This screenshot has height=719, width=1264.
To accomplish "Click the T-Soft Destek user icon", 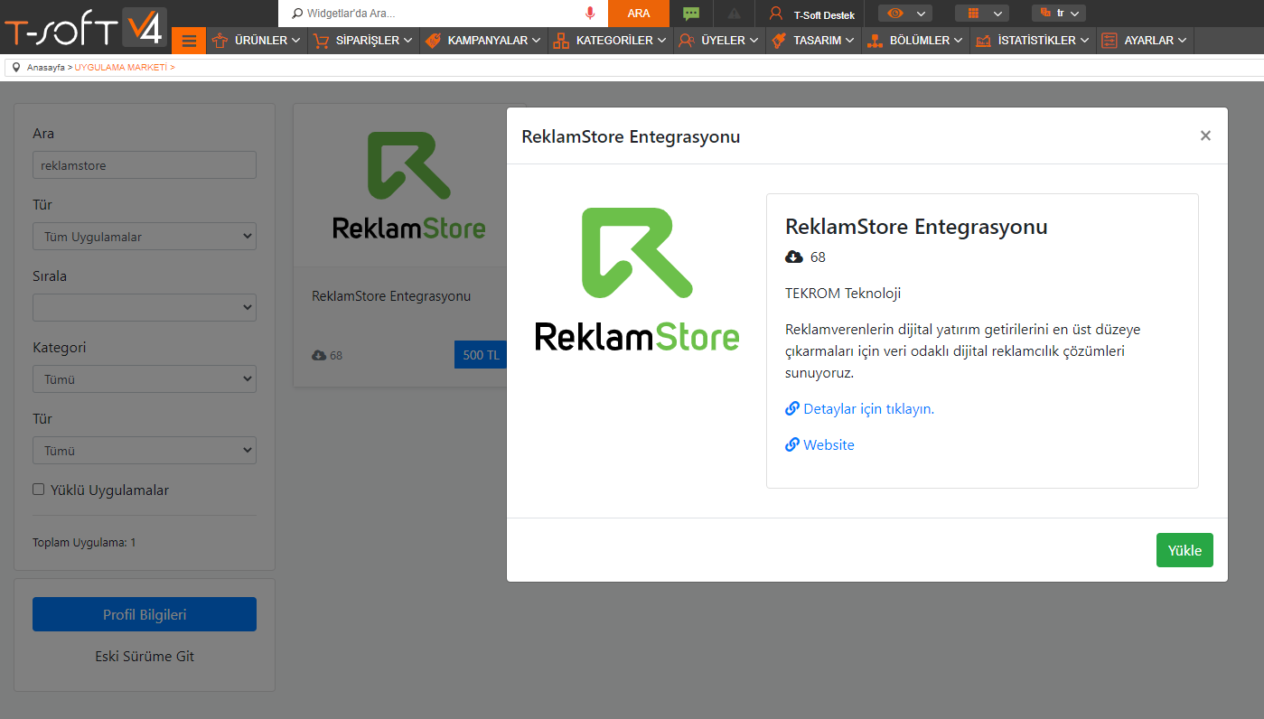I will [775, 14].
